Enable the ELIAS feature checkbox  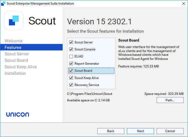click(71, 56)
